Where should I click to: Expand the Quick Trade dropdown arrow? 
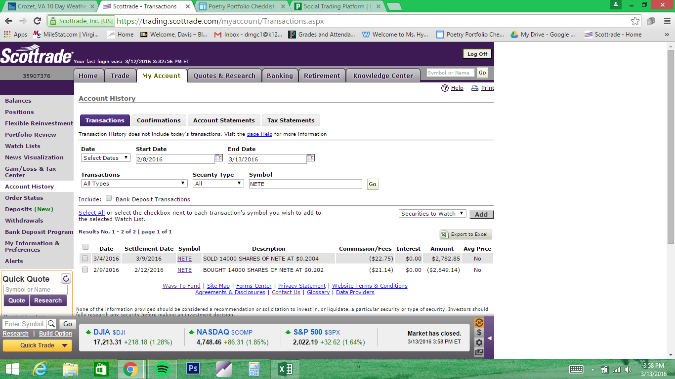[x=64, y=345]
